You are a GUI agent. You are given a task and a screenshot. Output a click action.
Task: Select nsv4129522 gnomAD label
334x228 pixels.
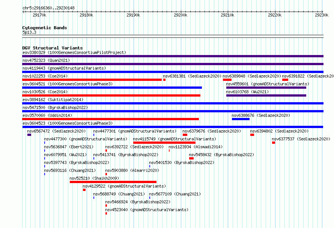point(124,186)
